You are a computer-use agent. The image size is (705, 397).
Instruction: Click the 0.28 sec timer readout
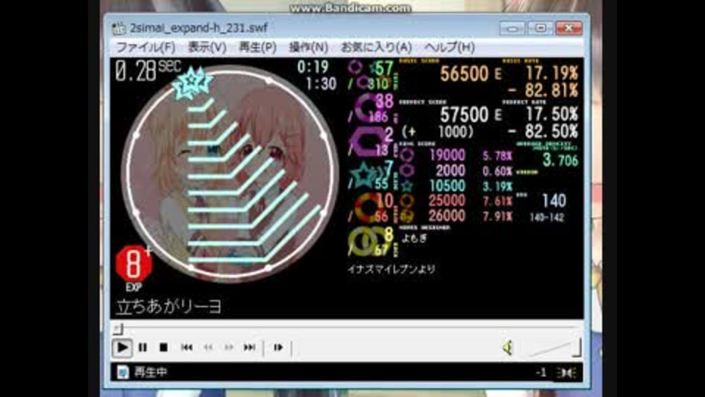point(148,71)
